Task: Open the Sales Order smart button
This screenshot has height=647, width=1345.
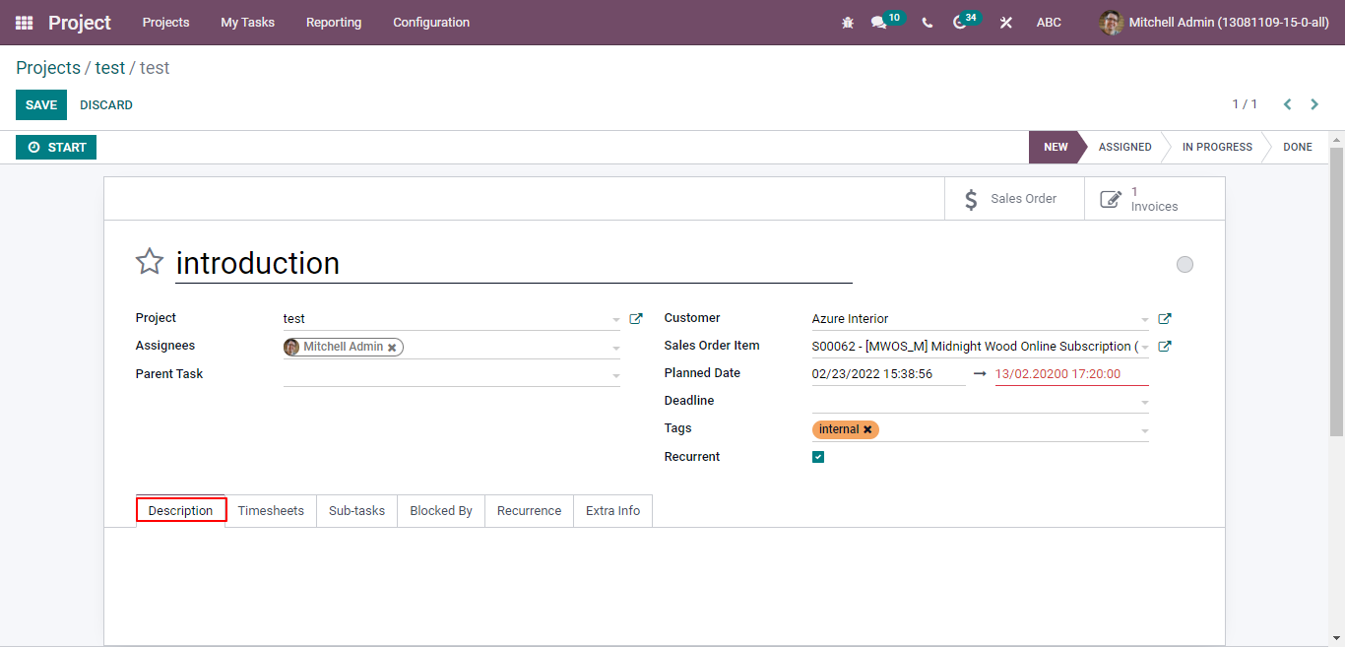Action: [1013, 198]
